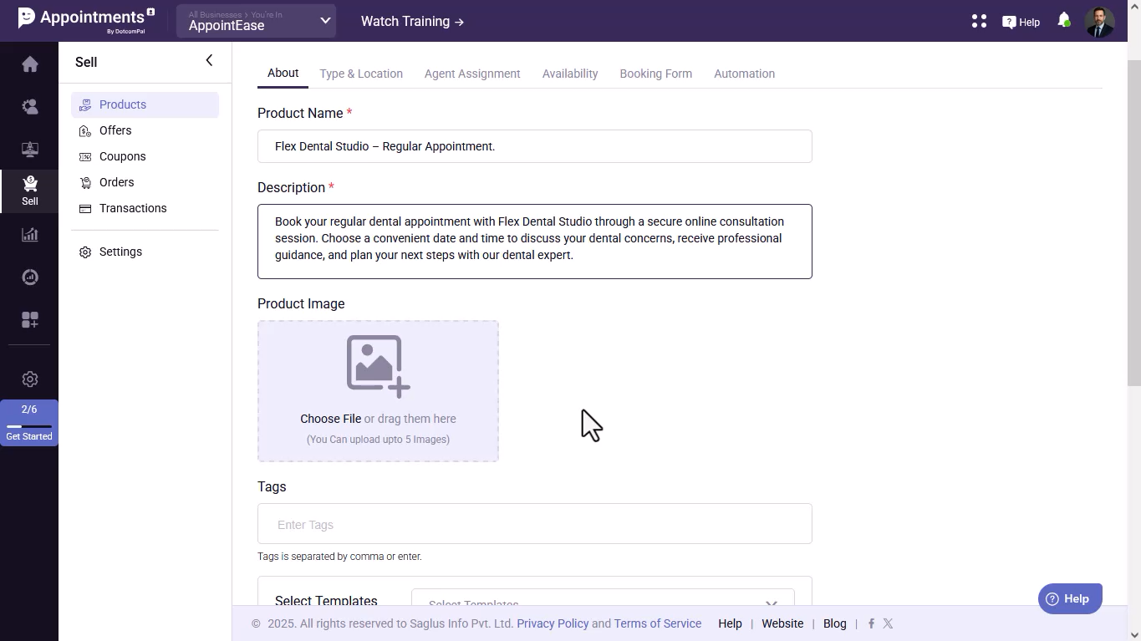Open the apps grid icon in header
Image resolution: width=1141 pixels, height=641 pixels.
979,22
